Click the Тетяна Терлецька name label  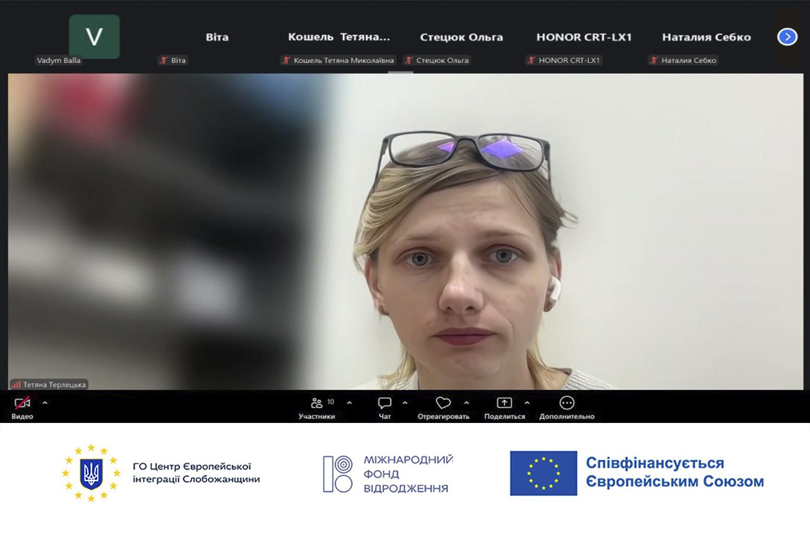click(x=54, y=385)
